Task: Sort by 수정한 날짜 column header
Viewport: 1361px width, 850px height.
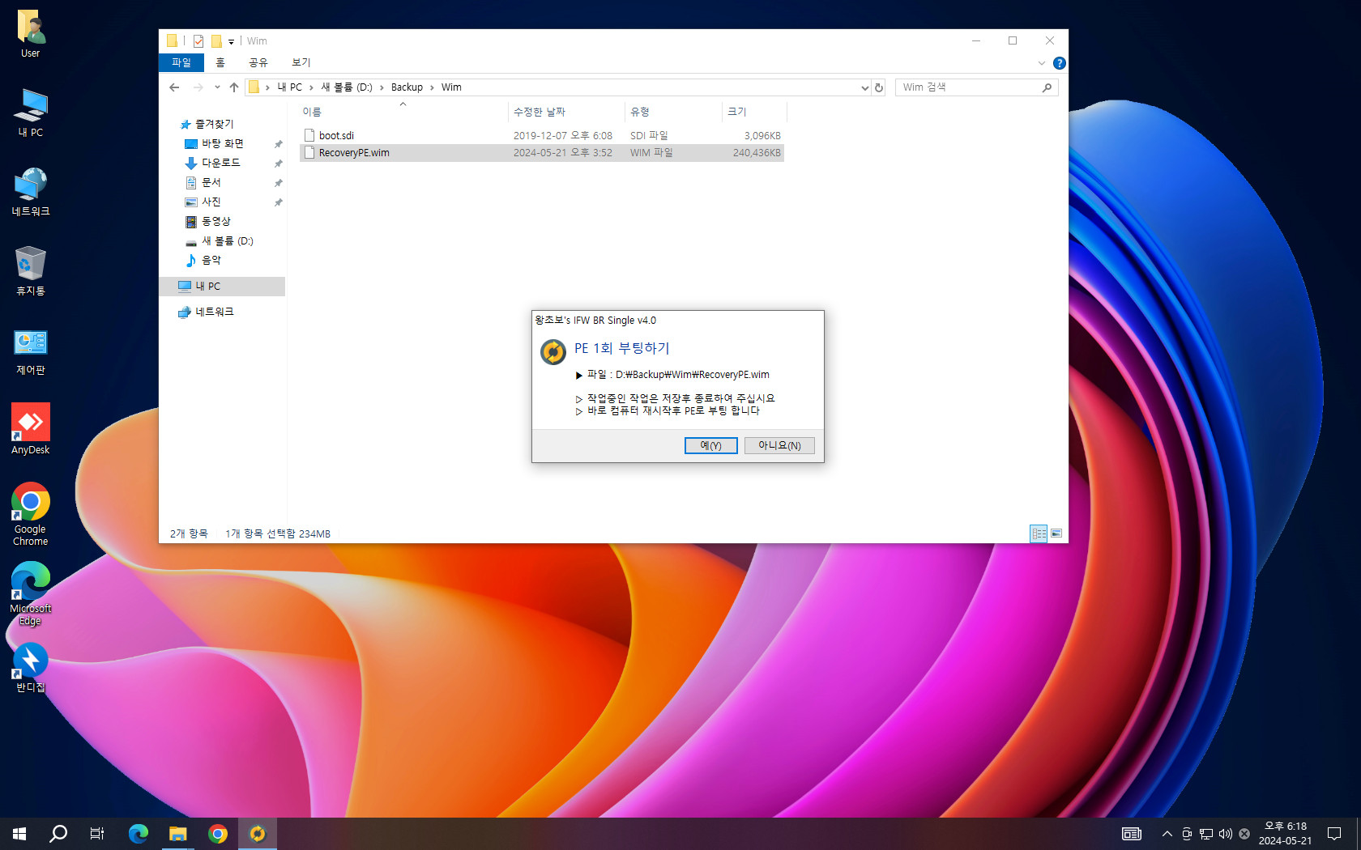Action: 566,112
